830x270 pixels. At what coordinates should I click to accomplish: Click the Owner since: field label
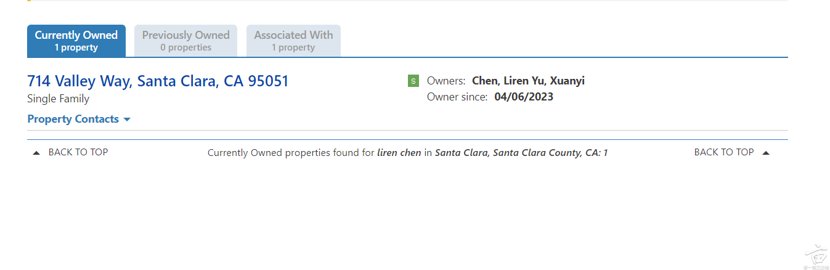tap(457, 97)
